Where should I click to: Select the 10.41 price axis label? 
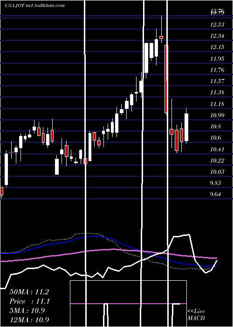pyautogui.click(x=217, y=149)
